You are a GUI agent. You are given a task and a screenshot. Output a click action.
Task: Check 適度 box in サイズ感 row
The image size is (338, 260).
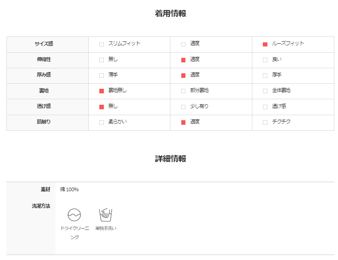click(183, 44)
